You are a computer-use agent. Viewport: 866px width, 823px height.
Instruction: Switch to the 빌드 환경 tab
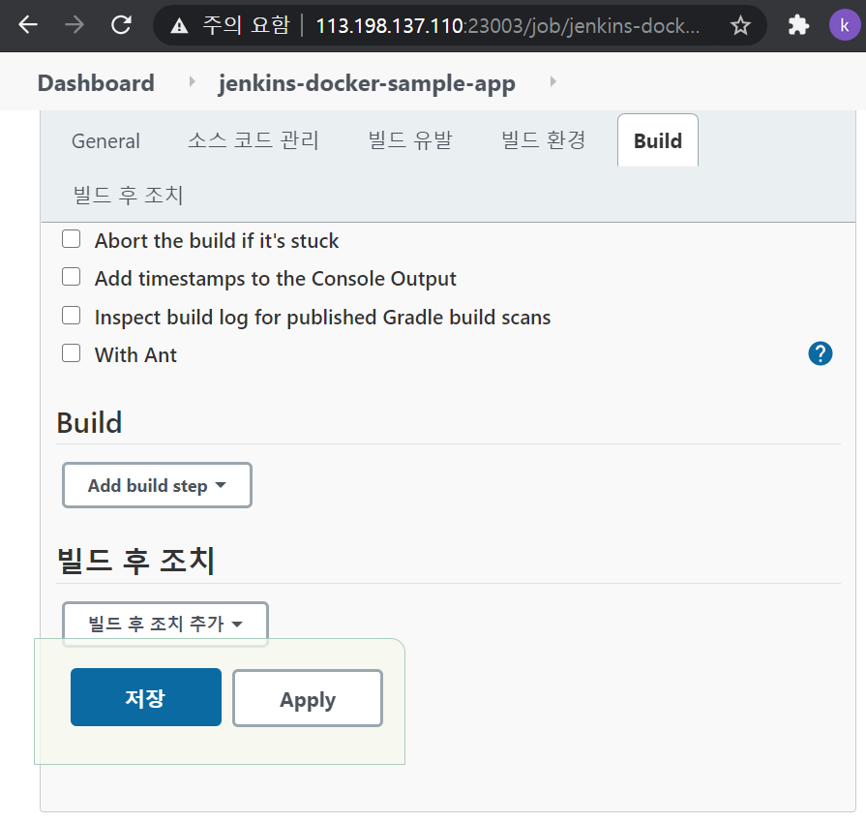[x=544, y=141]
